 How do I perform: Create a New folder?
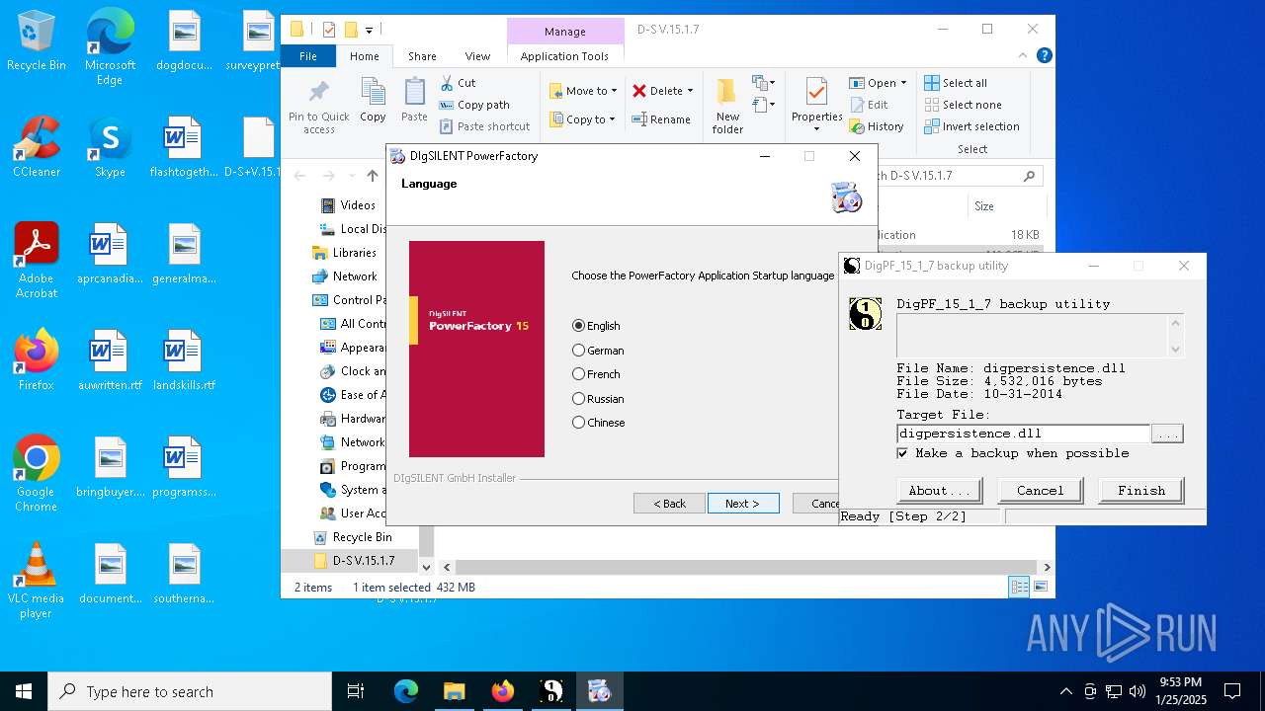tap(727, 107)
